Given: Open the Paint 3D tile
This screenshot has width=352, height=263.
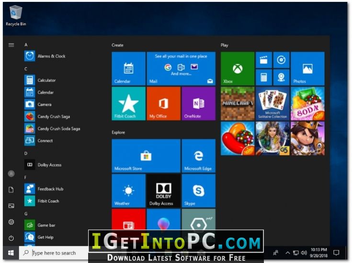Looking at the screenshot, I should coord(164,220).
